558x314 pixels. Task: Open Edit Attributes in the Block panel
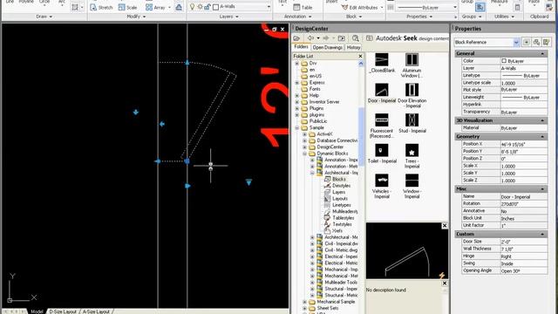pos(359,7)
